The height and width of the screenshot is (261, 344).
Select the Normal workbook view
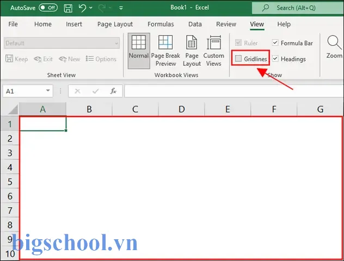(x=139, y=51)
